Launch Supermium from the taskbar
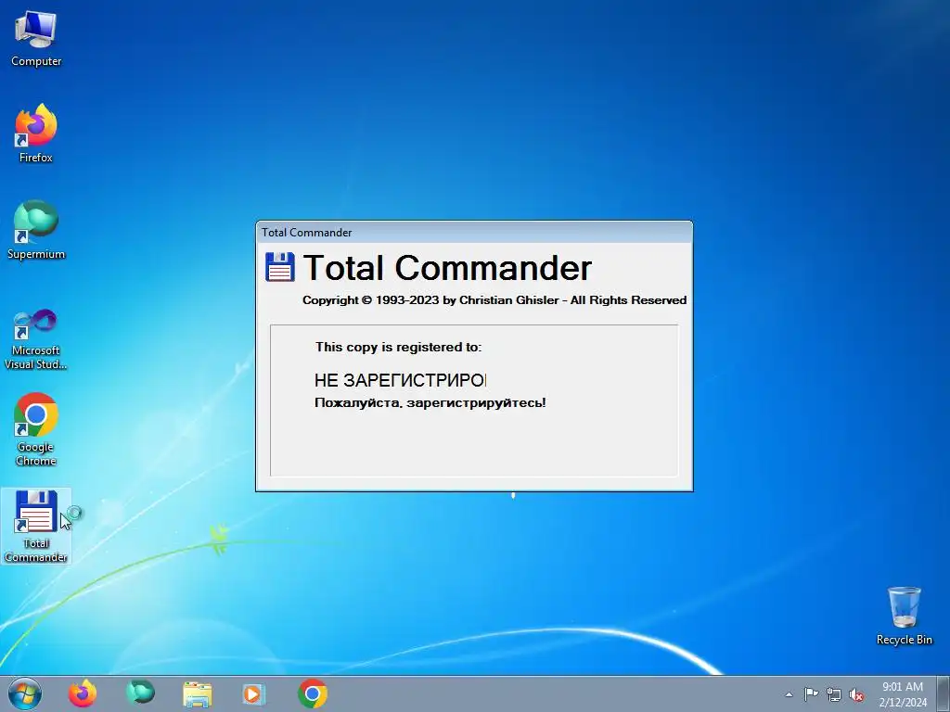This screenshot has height=712, width=950. 140,693
